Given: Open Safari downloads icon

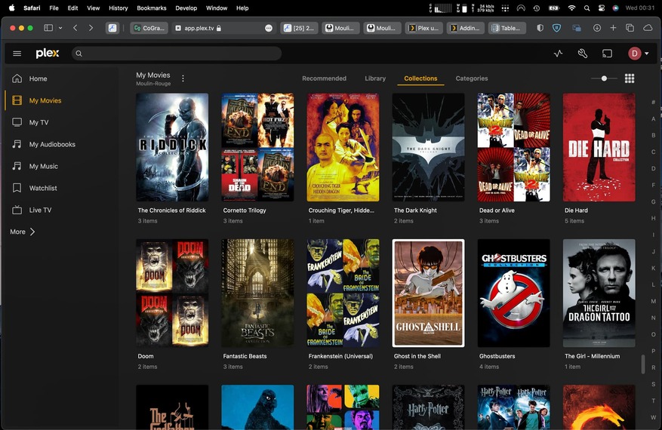Looking at the screenshot, I should (x=597, y=28).
